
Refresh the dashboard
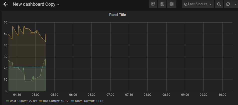point(228,4)
